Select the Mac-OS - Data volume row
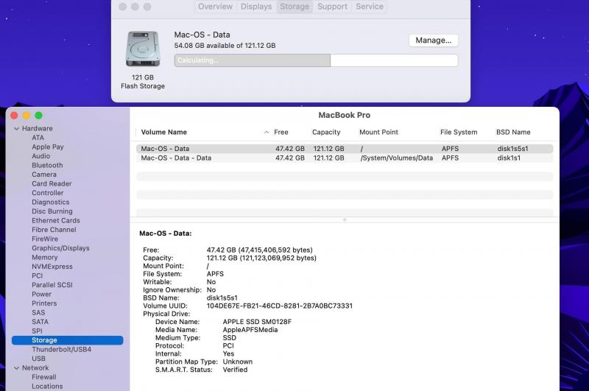This screenshot has height=391, width=589. point(345,149)
